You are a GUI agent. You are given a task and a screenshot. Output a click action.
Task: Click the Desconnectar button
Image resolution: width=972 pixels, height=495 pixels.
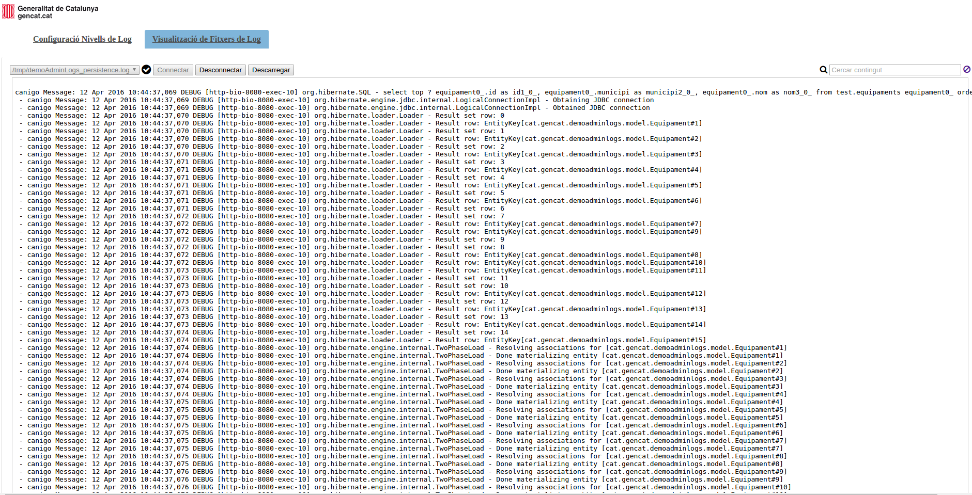[x=221, y=70]
